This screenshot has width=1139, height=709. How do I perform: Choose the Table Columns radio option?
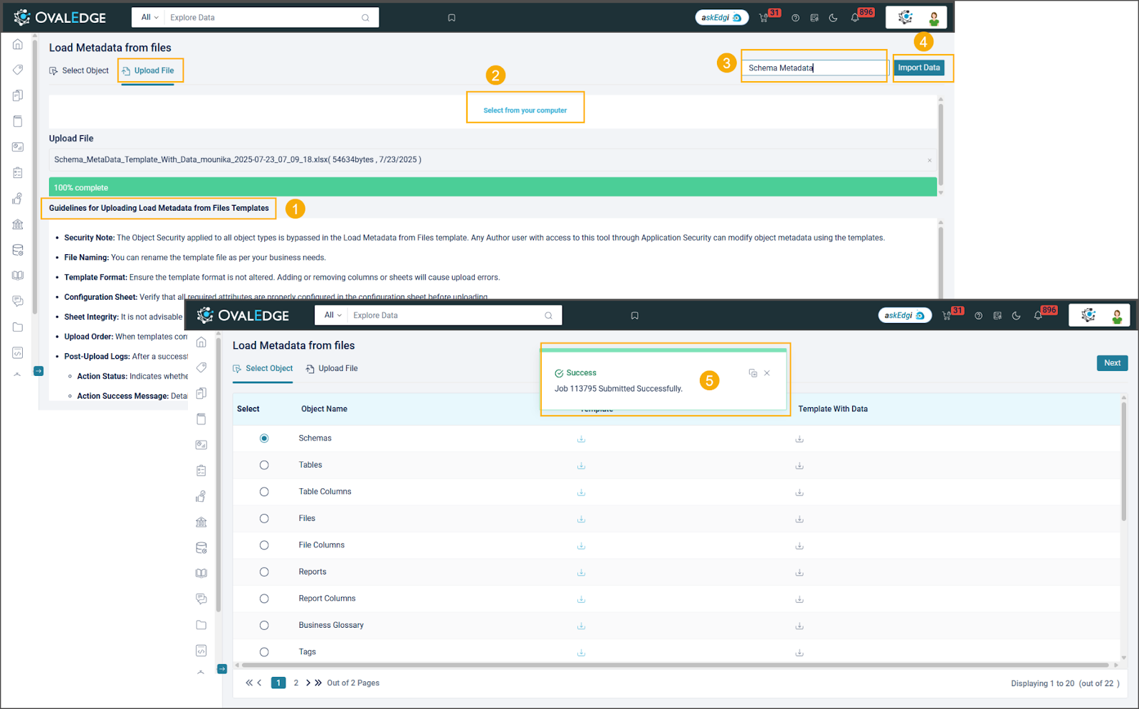pyautogui.click(x=264, y=492)
